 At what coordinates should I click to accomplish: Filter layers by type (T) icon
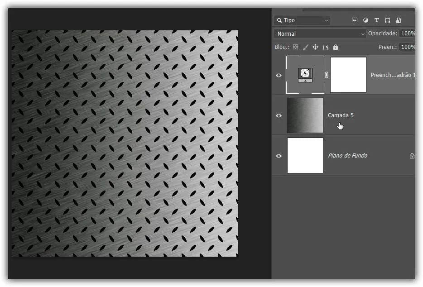(376, 20)
